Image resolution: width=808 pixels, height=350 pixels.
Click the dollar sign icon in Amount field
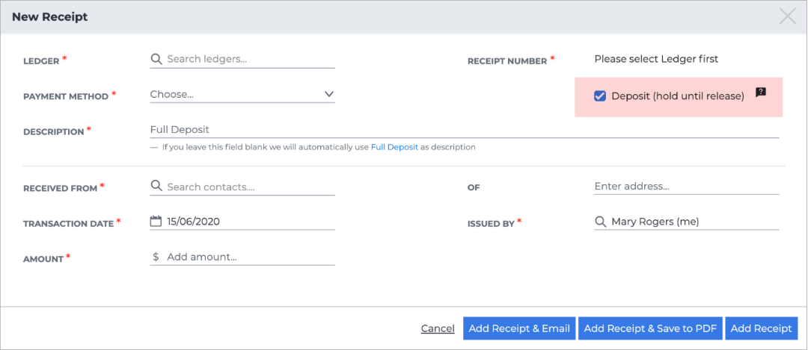pyautogui.click(x=156, y=257)
